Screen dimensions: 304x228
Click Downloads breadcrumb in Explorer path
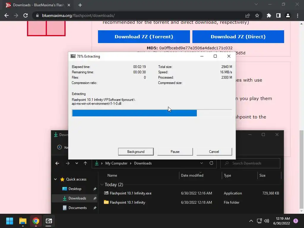[x=143, y=163]
